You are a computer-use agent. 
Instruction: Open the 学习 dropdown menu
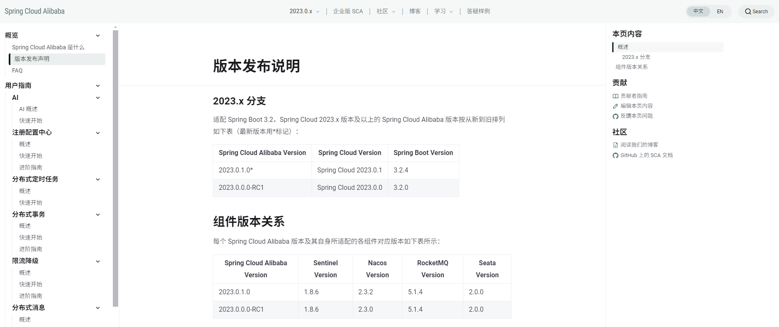click(443, 11)
